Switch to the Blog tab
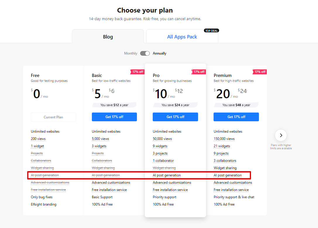Viewport: 318px width, 228px height. coord(108,37)
